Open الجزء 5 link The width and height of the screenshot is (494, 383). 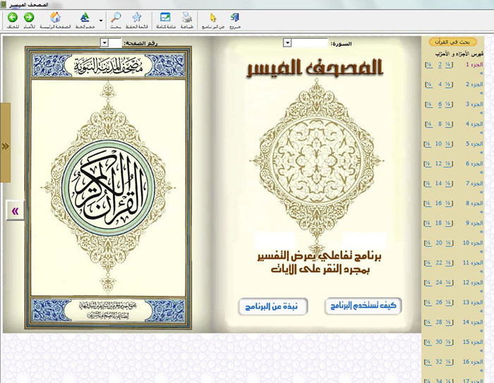(x=475, y=144)
